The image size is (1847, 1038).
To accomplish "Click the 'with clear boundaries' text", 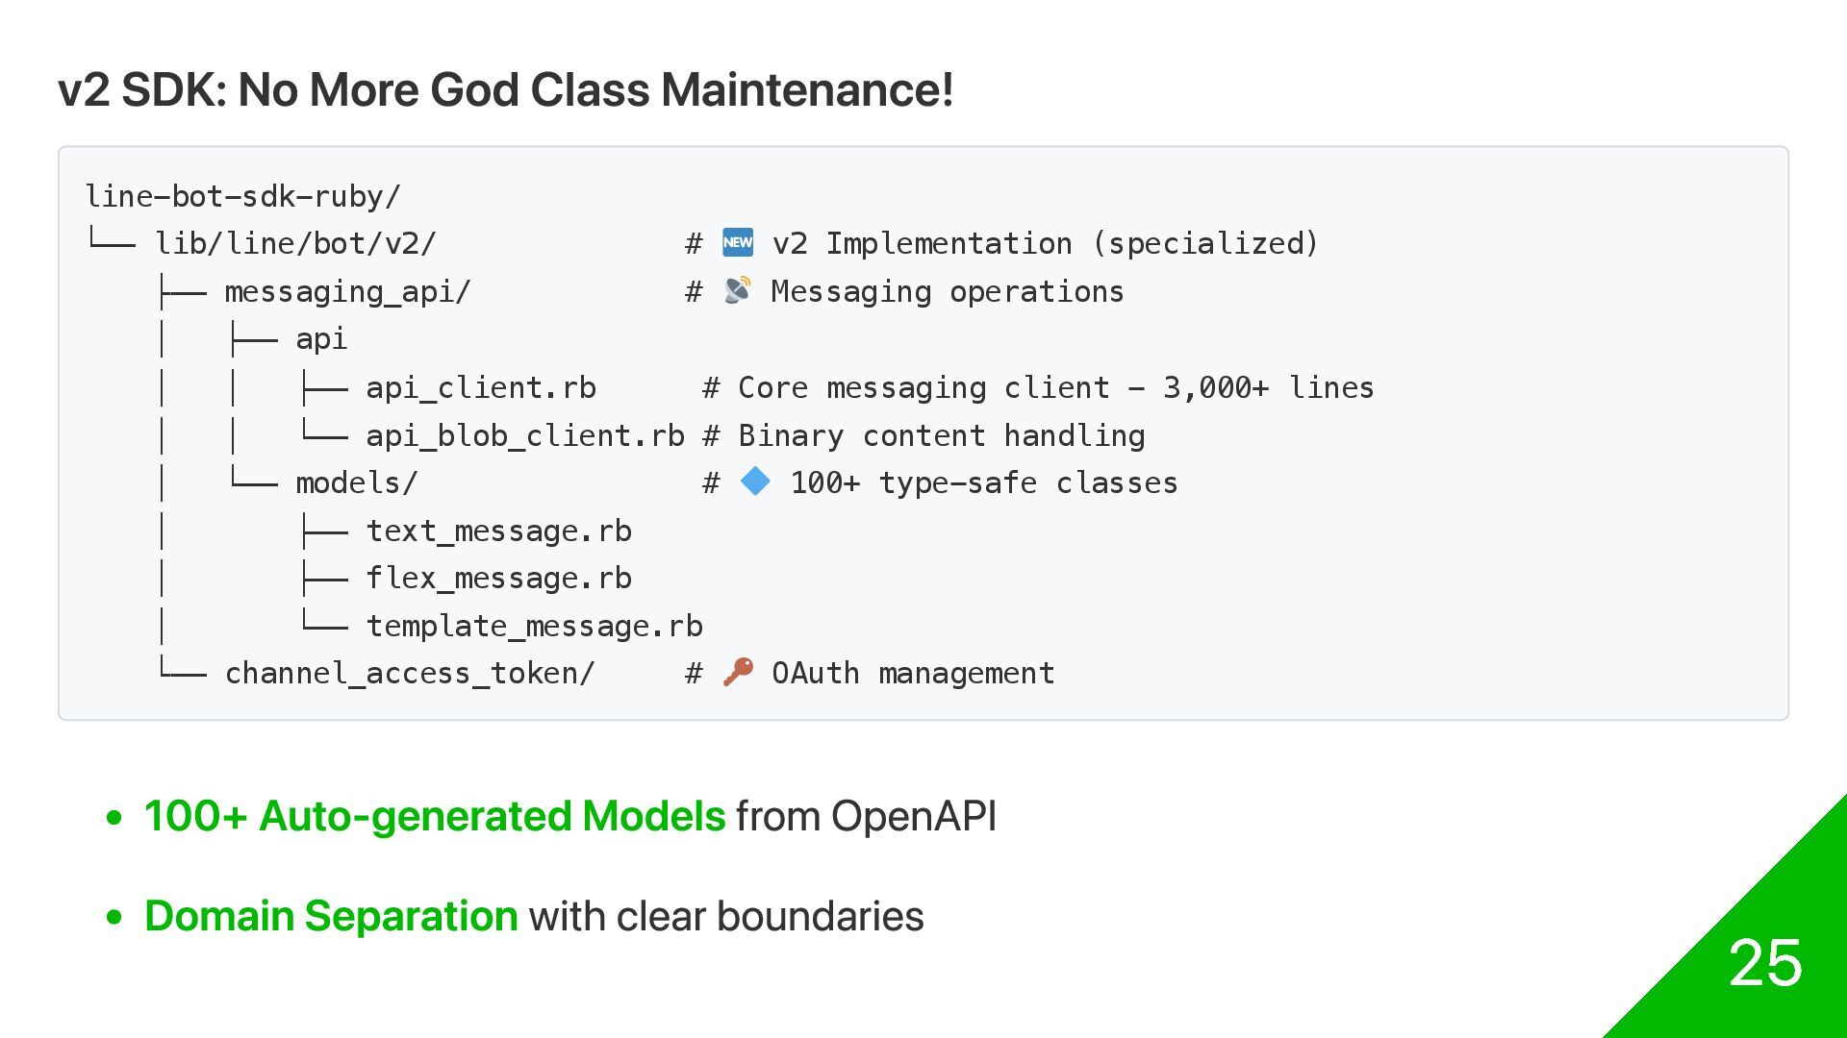I will pyautogui.click(x=726, y=916).
